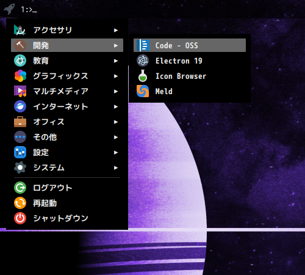The height and width of the screenshot is (275, 305).
Task: Click the briefcase icon for オフィス
Action: pyautogui.click(x=20, y=122)
